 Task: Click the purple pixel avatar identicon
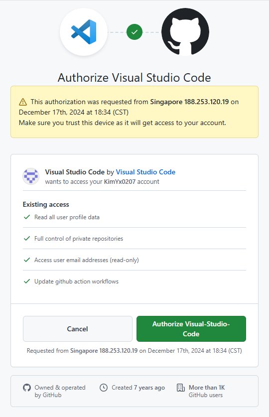(31, 176)
